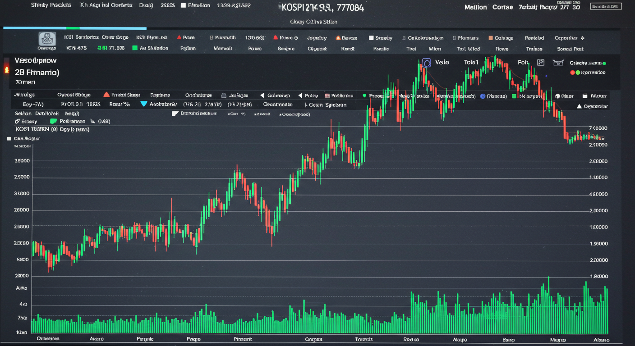Toggle the orange 'Cohpge' checkbox
Image resolution: width=635 pixels, height=346 pixels.
pos(491,38)
